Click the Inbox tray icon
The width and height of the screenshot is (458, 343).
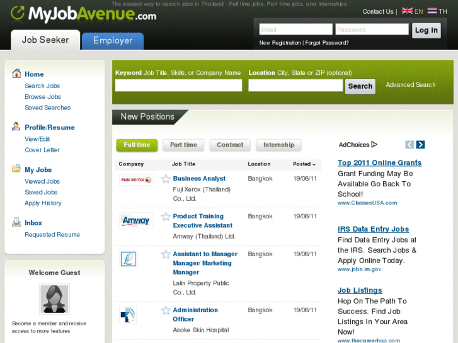pos(16,222)
